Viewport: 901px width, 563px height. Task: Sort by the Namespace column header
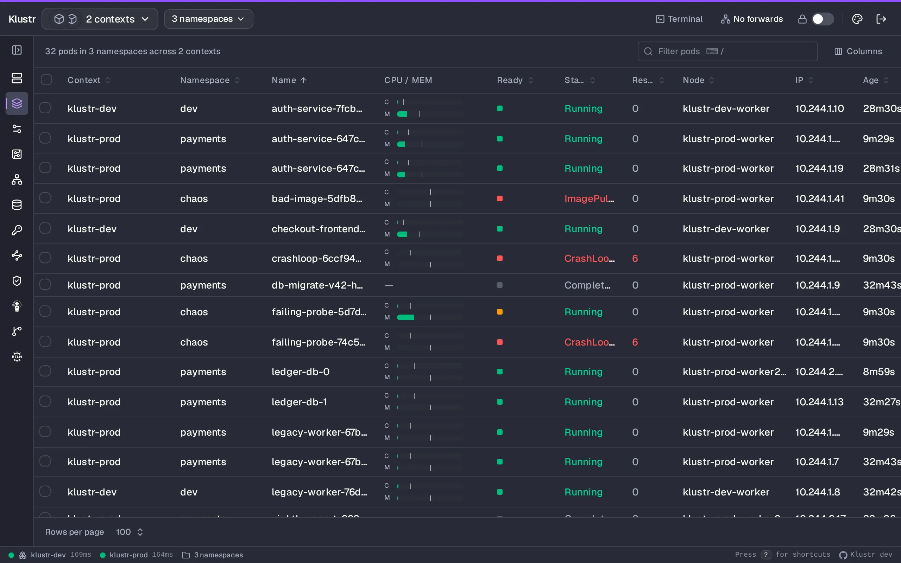(210, 80)
